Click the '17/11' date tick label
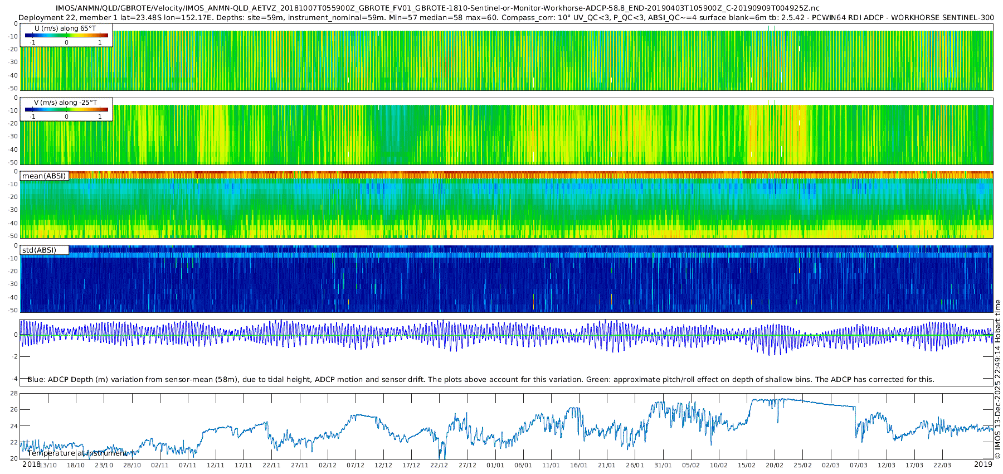 pos(244,465)
